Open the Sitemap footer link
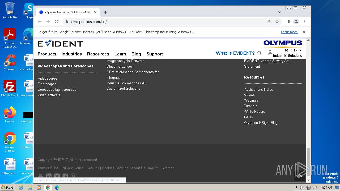Viewport: 340px width, 191px height. [168, 168]
